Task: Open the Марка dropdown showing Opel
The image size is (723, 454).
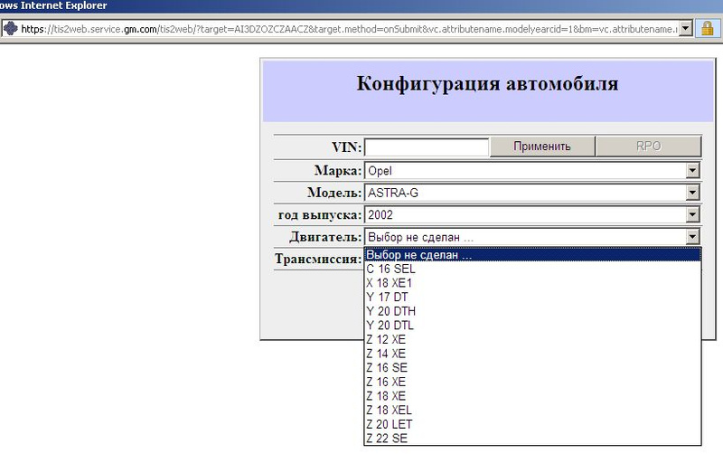Action: (532, 171)
